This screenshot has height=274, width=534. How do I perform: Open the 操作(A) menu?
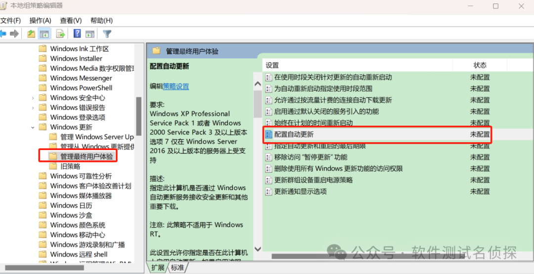tap(40, 20)
